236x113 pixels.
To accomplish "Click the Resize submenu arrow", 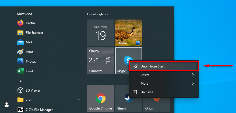I will pyautogui.click(x=193, y=75).
